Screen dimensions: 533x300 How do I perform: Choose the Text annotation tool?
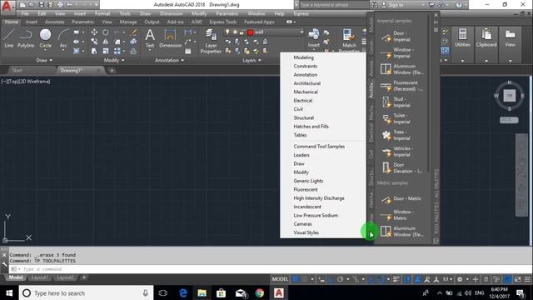pos(150,38)
